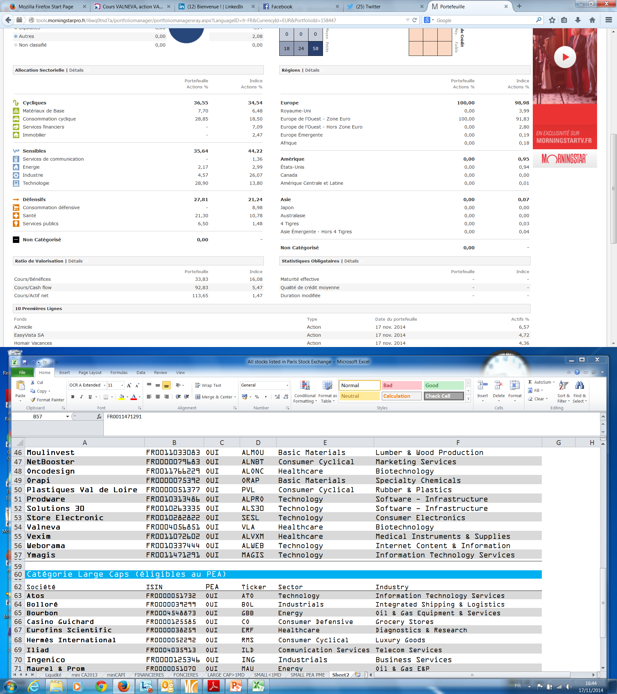Open the SMALL PEA PME sheet tab
Screen dimensions: 617x694
(308, 675)
